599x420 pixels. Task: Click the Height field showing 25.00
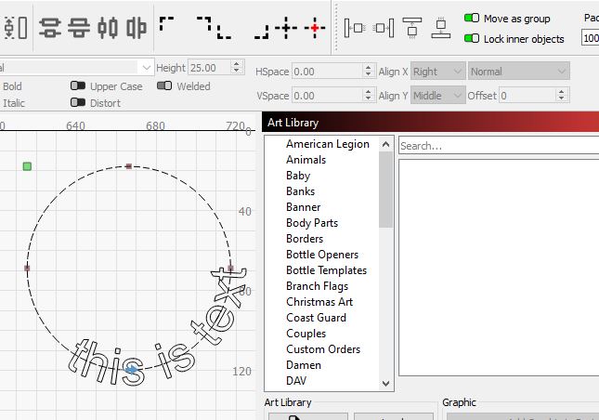pos(210,68)
